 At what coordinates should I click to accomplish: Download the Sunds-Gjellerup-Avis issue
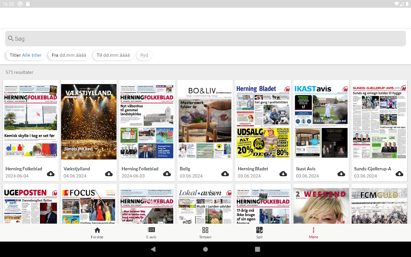click(x=399, y=174)
